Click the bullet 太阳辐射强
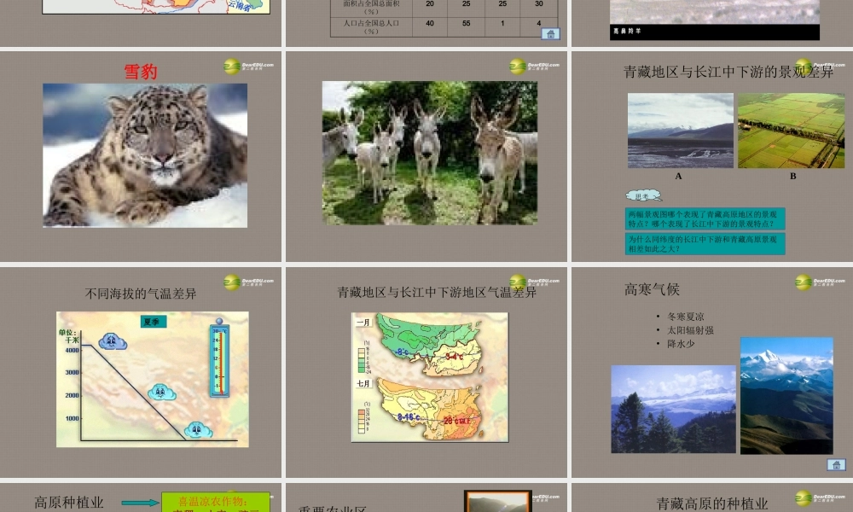 point(690,330)
